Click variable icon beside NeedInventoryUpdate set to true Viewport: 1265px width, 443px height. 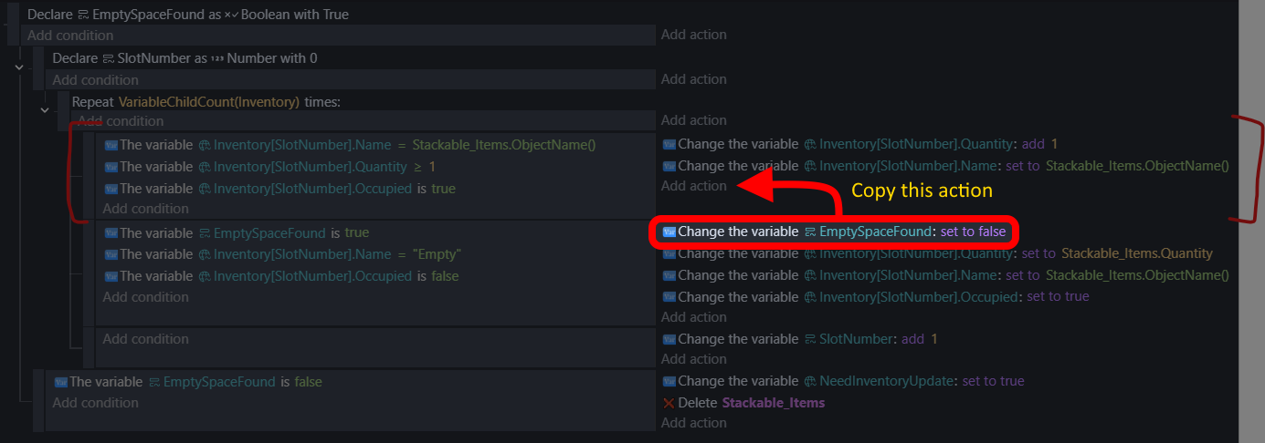669,381
